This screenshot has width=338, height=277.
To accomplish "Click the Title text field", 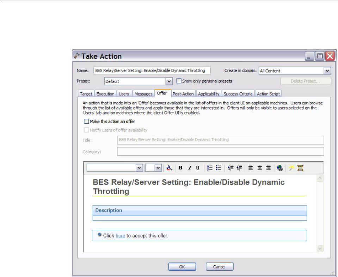I will coord(221,140).
